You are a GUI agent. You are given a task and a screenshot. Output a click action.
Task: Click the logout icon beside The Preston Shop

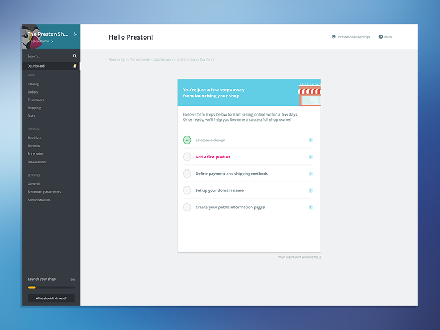pos(75,34)
